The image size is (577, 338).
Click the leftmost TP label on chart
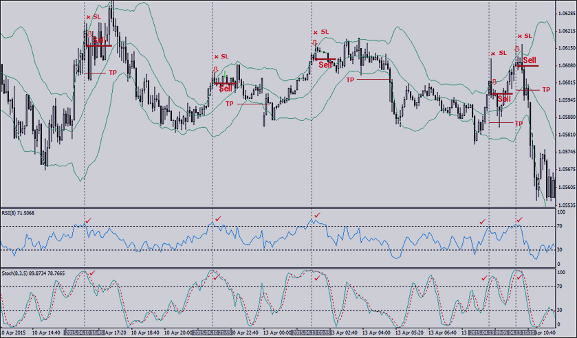pyautogui.click(x=113, y=72)
